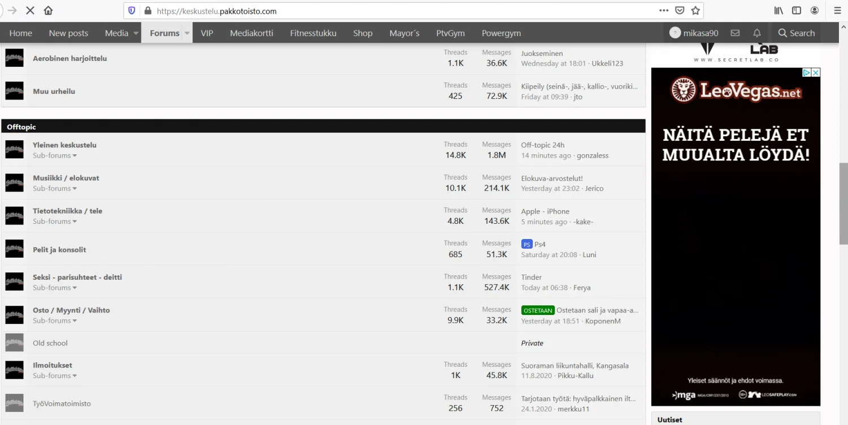Image resolution: width=848 pixels, height=425 pixels.
Task: Click the Pelit ja konsolit forum icon
Action: click(x=15, y=249)
